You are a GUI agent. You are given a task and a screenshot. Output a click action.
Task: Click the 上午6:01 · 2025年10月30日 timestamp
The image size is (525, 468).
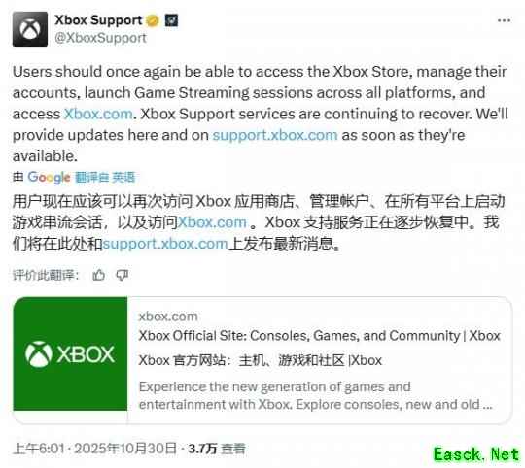point(95,449)
